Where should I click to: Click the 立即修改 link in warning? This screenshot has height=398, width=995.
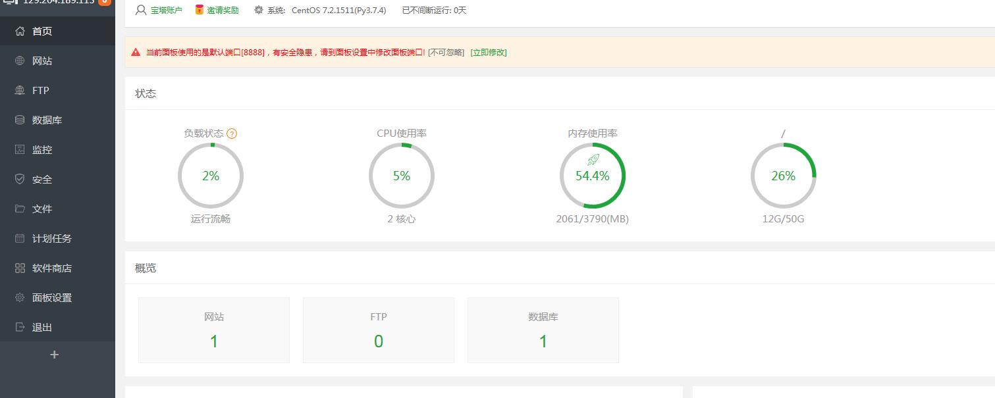(489, 53)
